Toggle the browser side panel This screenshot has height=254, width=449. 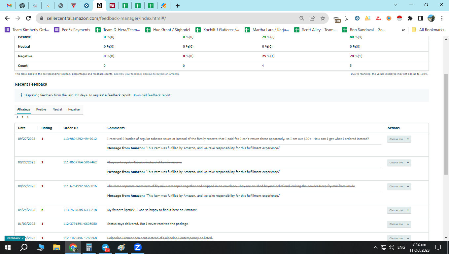pyautogui.click(x=421, y=18)
